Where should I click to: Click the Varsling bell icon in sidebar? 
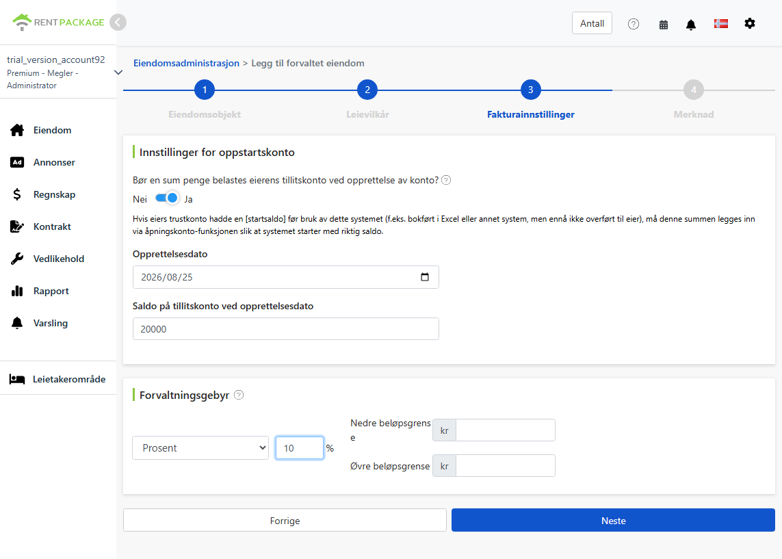[x=17, y=323]
